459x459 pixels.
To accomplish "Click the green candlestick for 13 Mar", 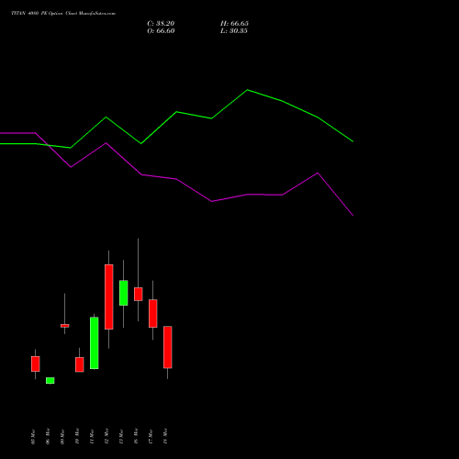I will click(124, 293).
